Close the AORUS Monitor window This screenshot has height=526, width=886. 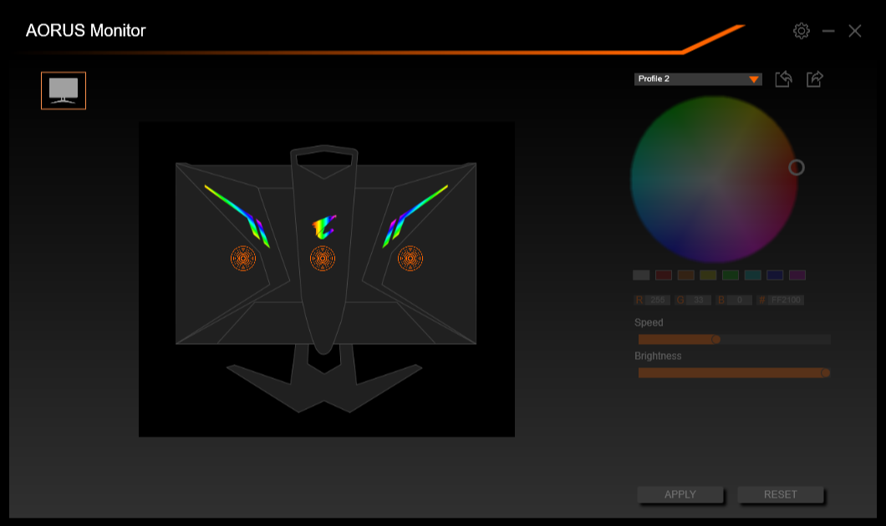click(855, 31)
